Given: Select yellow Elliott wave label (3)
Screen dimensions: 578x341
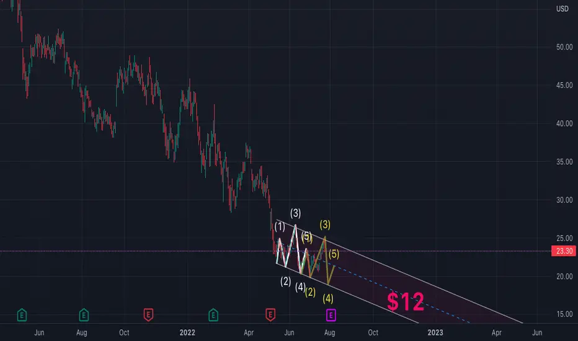Looking at the screenshot, I should pyautogui.click(x=325, y=224).
